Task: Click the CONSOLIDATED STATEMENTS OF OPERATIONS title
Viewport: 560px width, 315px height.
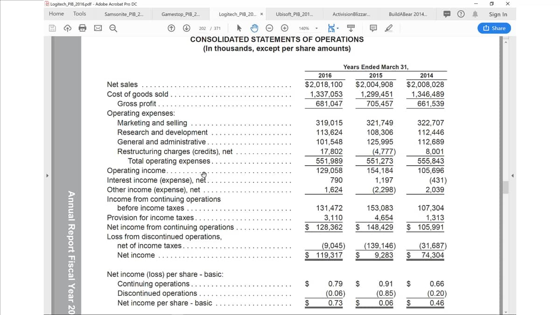Action: (277, 39)
